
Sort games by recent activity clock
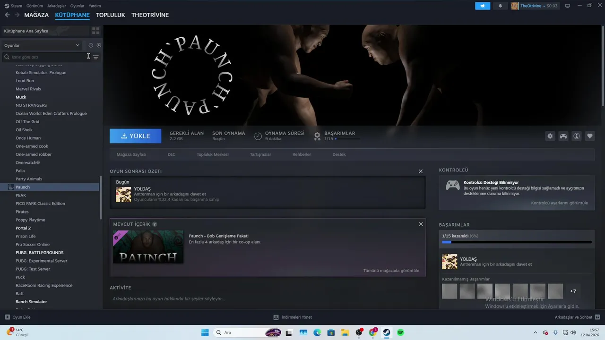coord(91,45)
